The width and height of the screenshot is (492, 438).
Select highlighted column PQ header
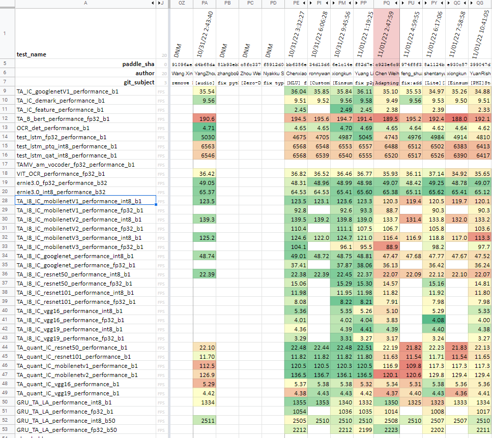click(387, 3)
